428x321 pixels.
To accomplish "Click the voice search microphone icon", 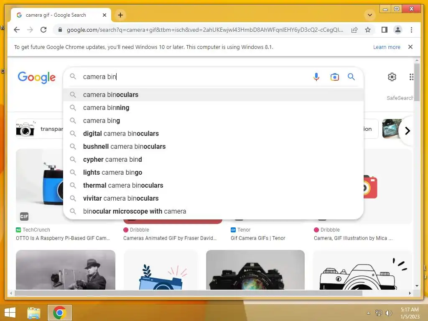I will point(316,77).
